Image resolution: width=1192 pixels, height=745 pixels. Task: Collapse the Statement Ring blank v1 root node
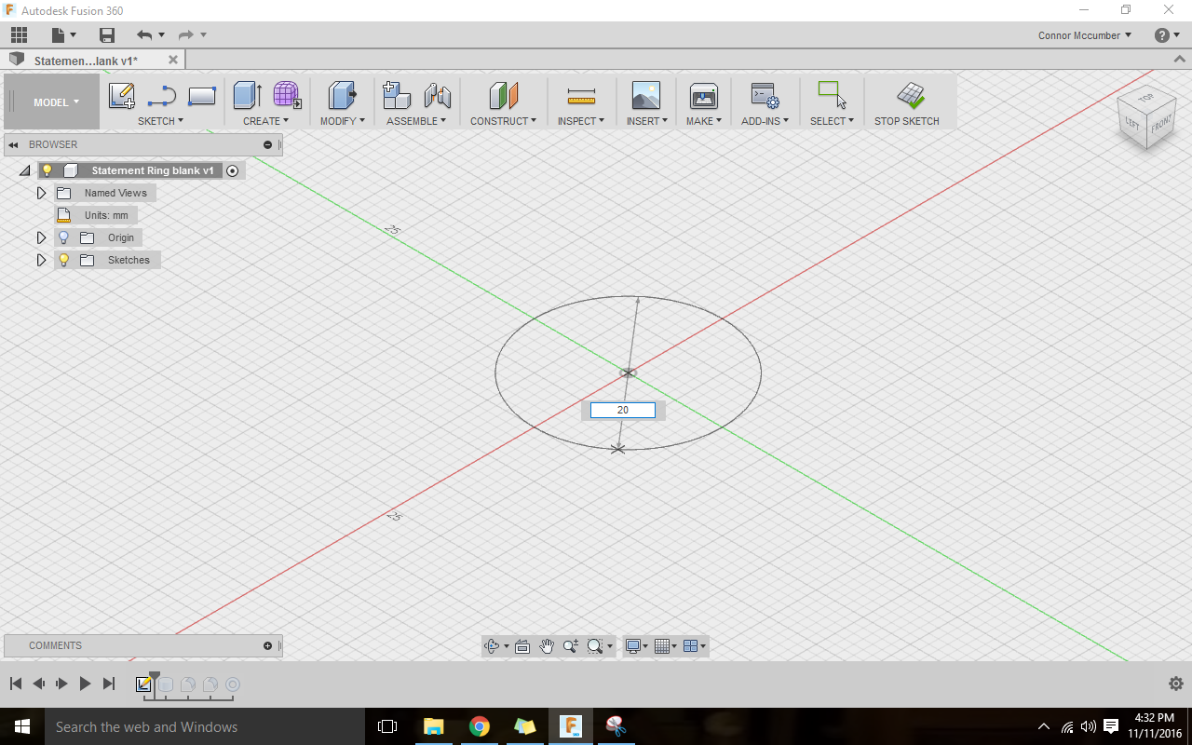(25, 170)
